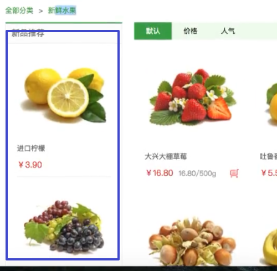This screenshot has width=277, height=271.
Task: Add 大兴大棚草莓 to shopping cart icon
Action: coord(234,173)
